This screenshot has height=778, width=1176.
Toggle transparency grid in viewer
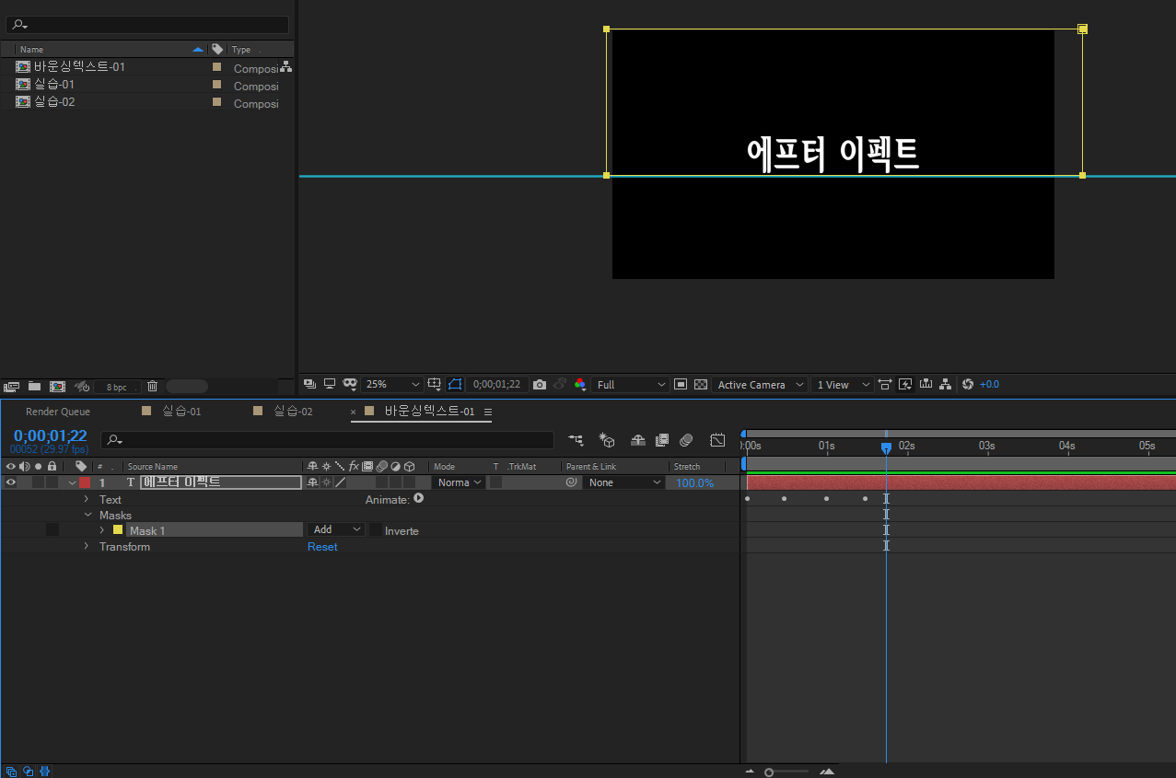point(701,385)
